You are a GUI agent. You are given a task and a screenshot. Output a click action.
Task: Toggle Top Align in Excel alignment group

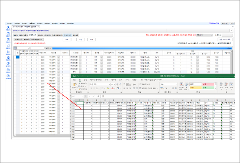click(x=124, y=84)
